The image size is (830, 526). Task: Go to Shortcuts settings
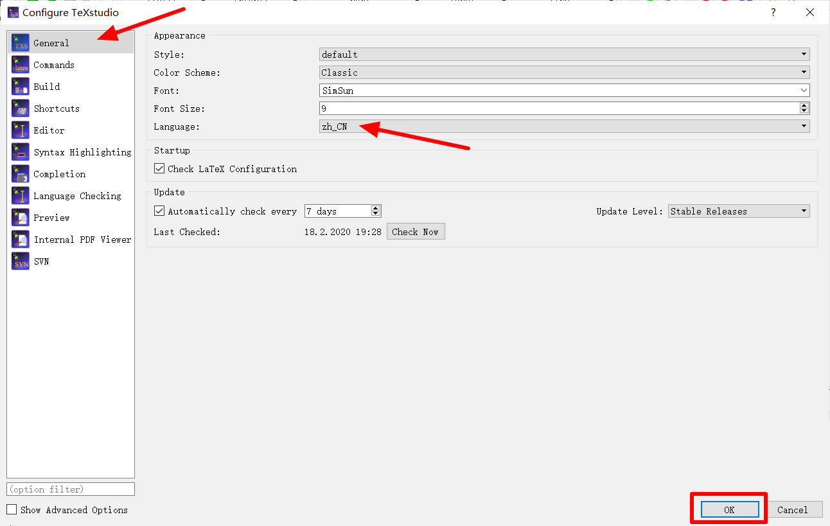(x=71, y=109)
